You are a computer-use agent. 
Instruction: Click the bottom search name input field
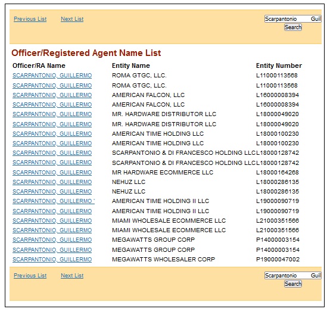(293, 276)
